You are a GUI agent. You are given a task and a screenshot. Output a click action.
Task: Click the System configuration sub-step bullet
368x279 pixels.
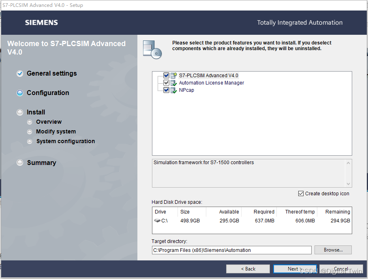click(30, 142)
